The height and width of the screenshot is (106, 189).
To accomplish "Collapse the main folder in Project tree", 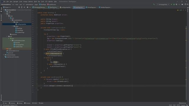I will tap(7, 16).
